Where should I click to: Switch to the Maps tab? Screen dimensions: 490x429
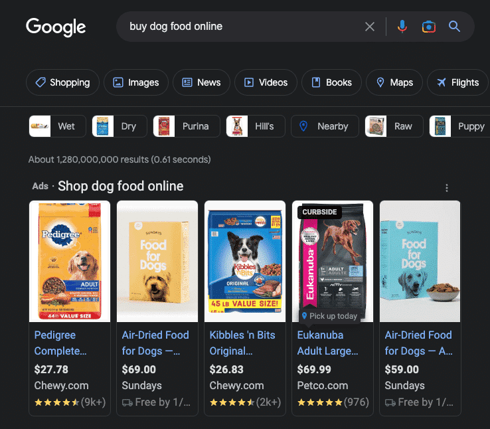(394, 82)
